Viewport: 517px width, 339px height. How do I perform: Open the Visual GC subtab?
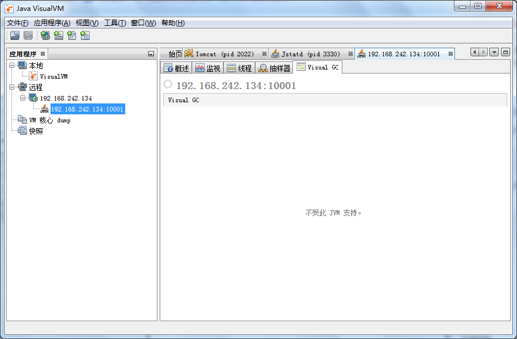pos(318,67)
